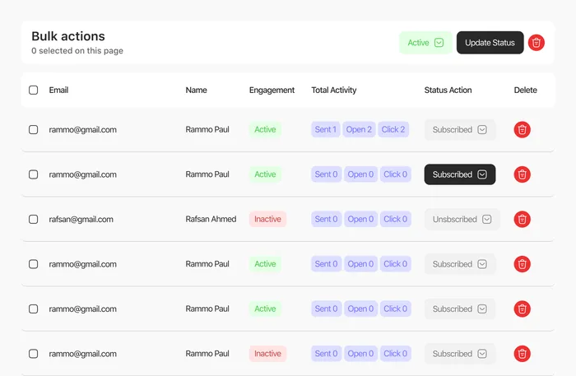Click the '0 selected on this page' text
The width and height of the screenshot is (576, 376).
click(x=77, y=51)
